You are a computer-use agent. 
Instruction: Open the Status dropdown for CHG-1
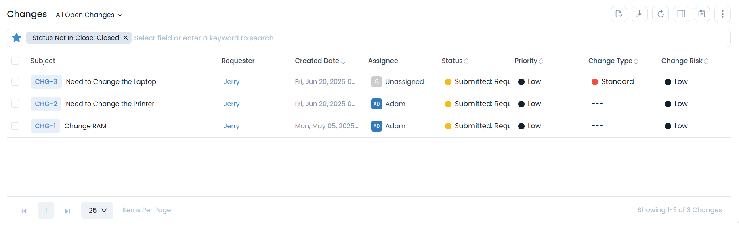point(478,126)
